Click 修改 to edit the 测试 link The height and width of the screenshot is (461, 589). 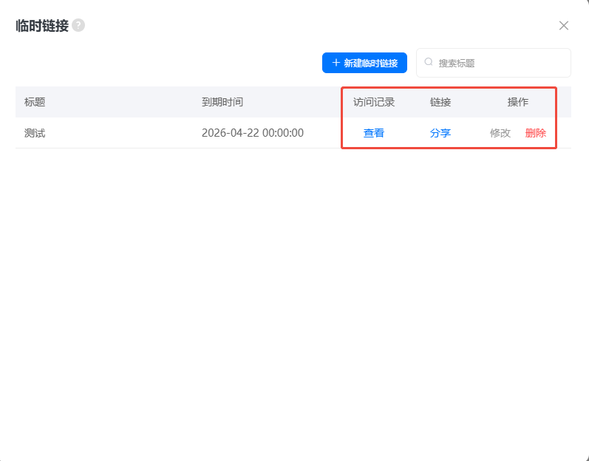click(x=500, y=133)
